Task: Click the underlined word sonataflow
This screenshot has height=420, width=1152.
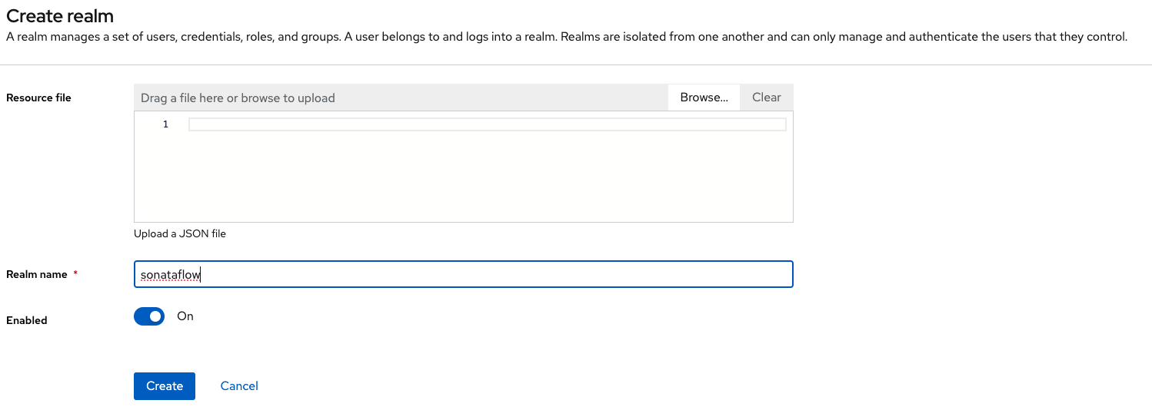Action: pos(170,275)
